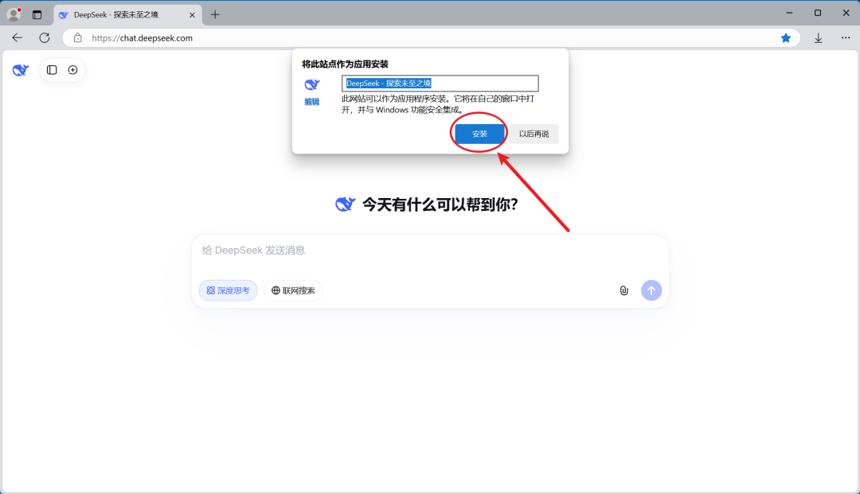Click the site security lock icon
Screen dimensions: 860x494
(77, 37)
